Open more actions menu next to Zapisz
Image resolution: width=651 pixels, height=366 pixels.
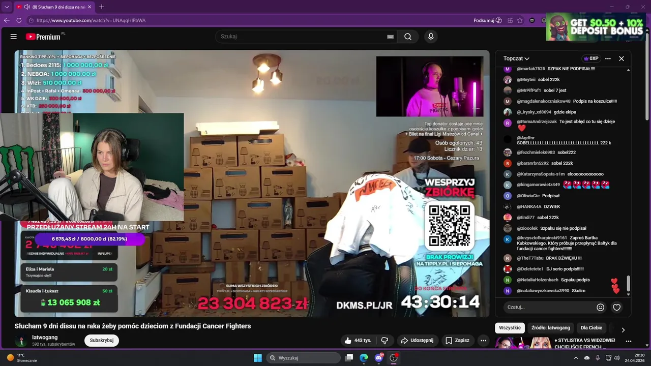click(x=484, y=341)
